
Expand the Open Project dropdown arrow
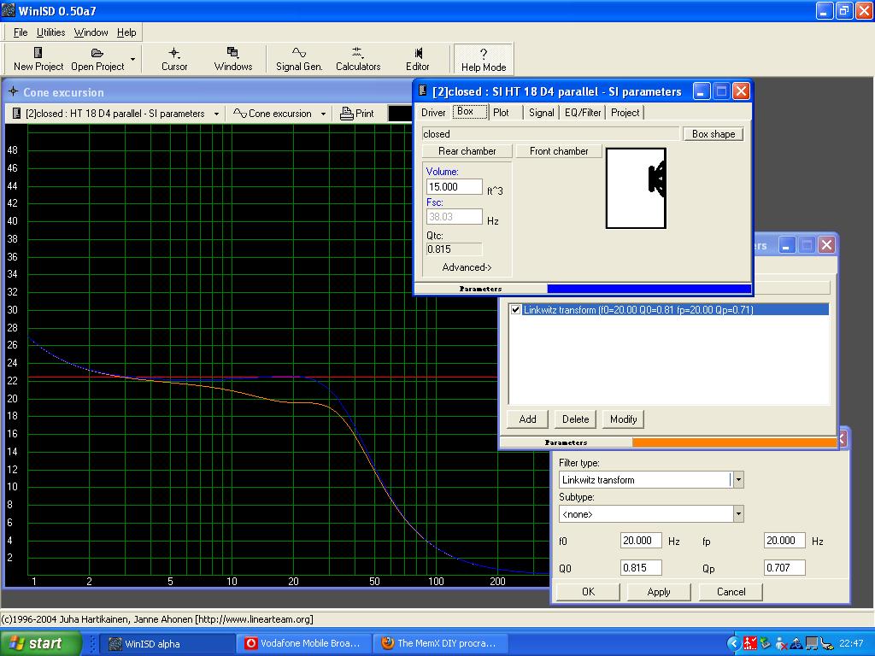[x=132, y=59]
